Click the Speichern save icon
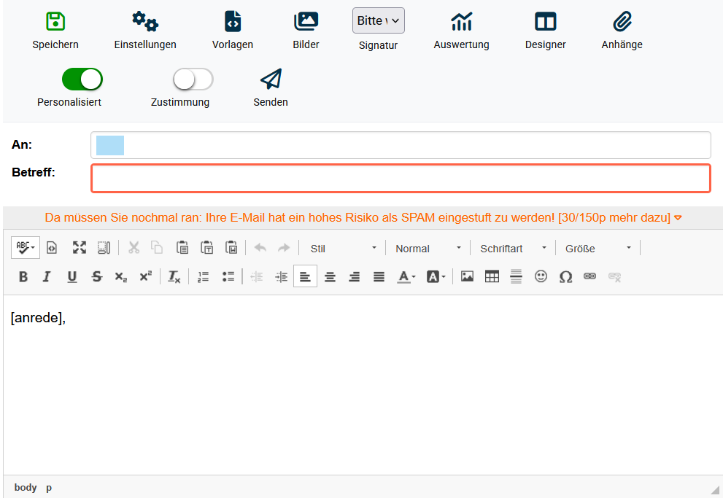The height and width of the screenshot is (498, 723). click(x=55, y=21)
